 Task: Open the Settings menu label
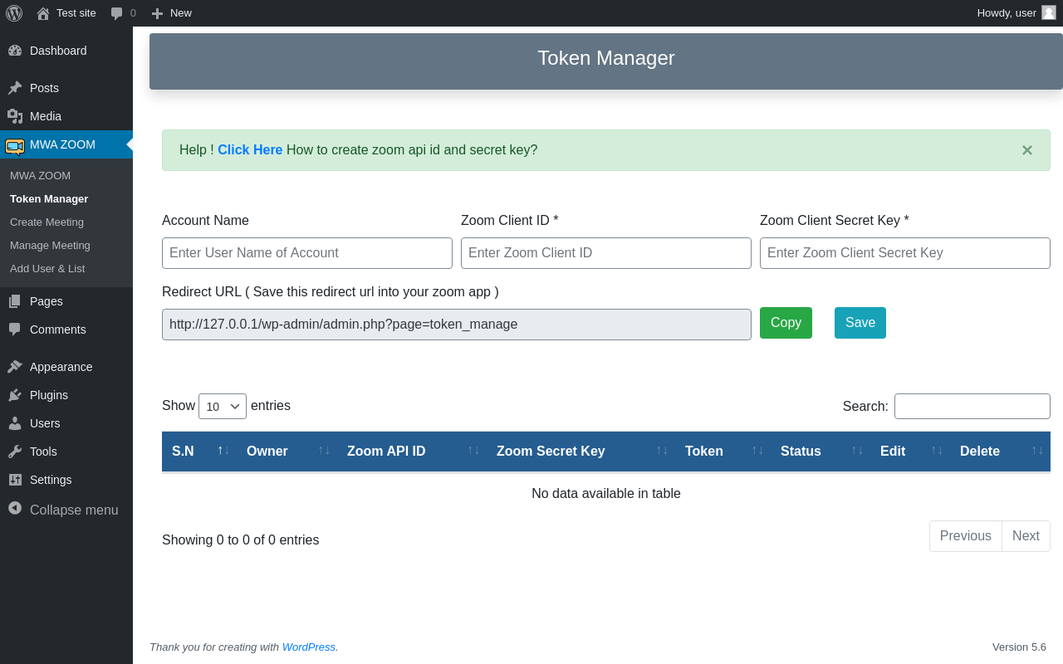51,480
